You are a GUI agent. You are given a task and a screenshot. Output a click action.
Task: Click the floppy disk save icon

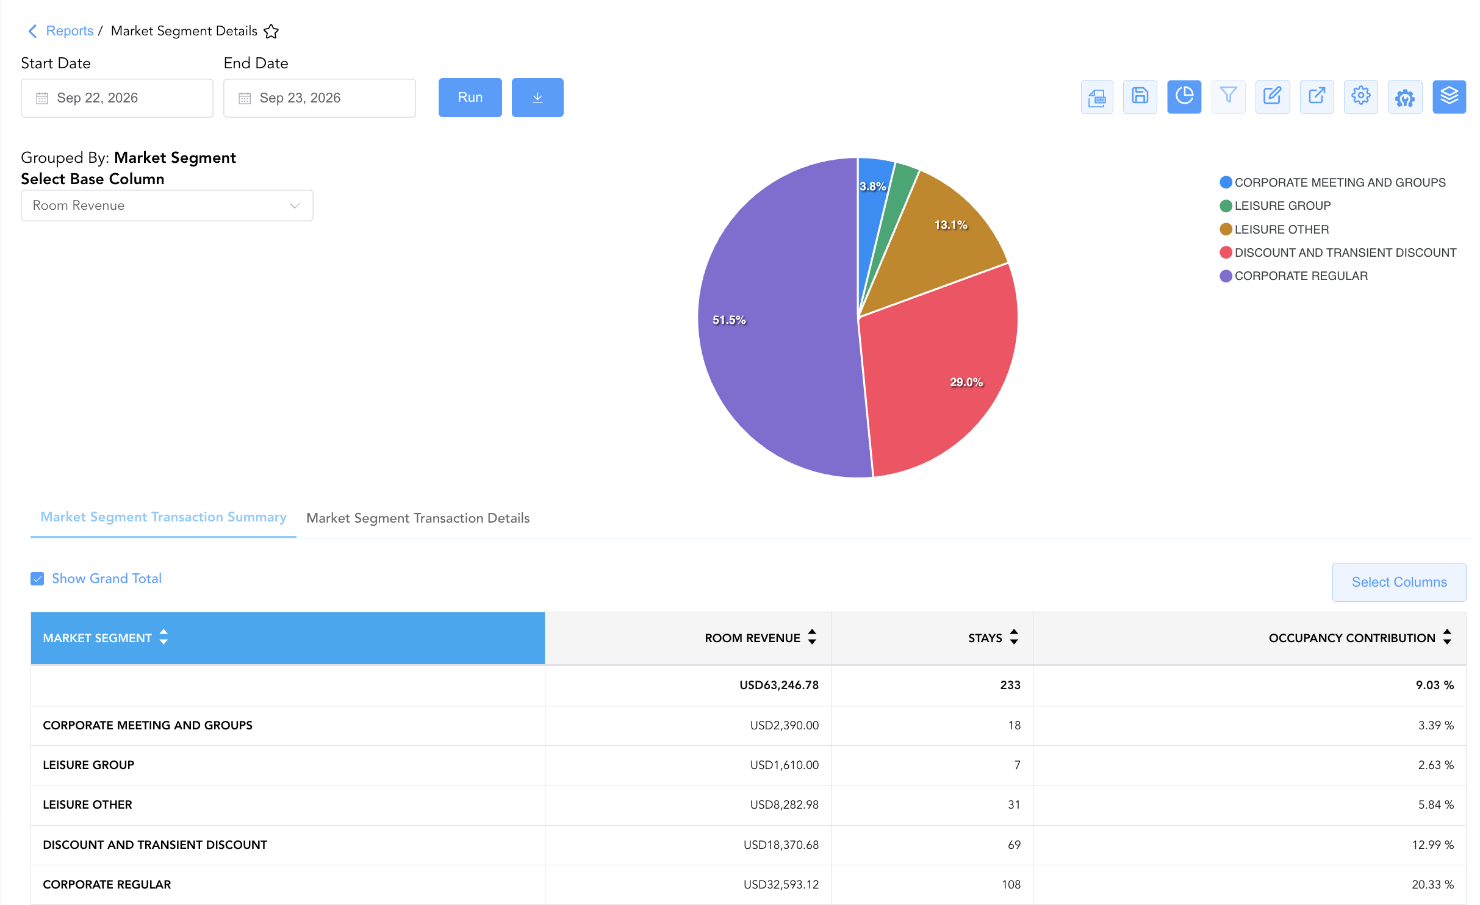(x=1140, y=97)
